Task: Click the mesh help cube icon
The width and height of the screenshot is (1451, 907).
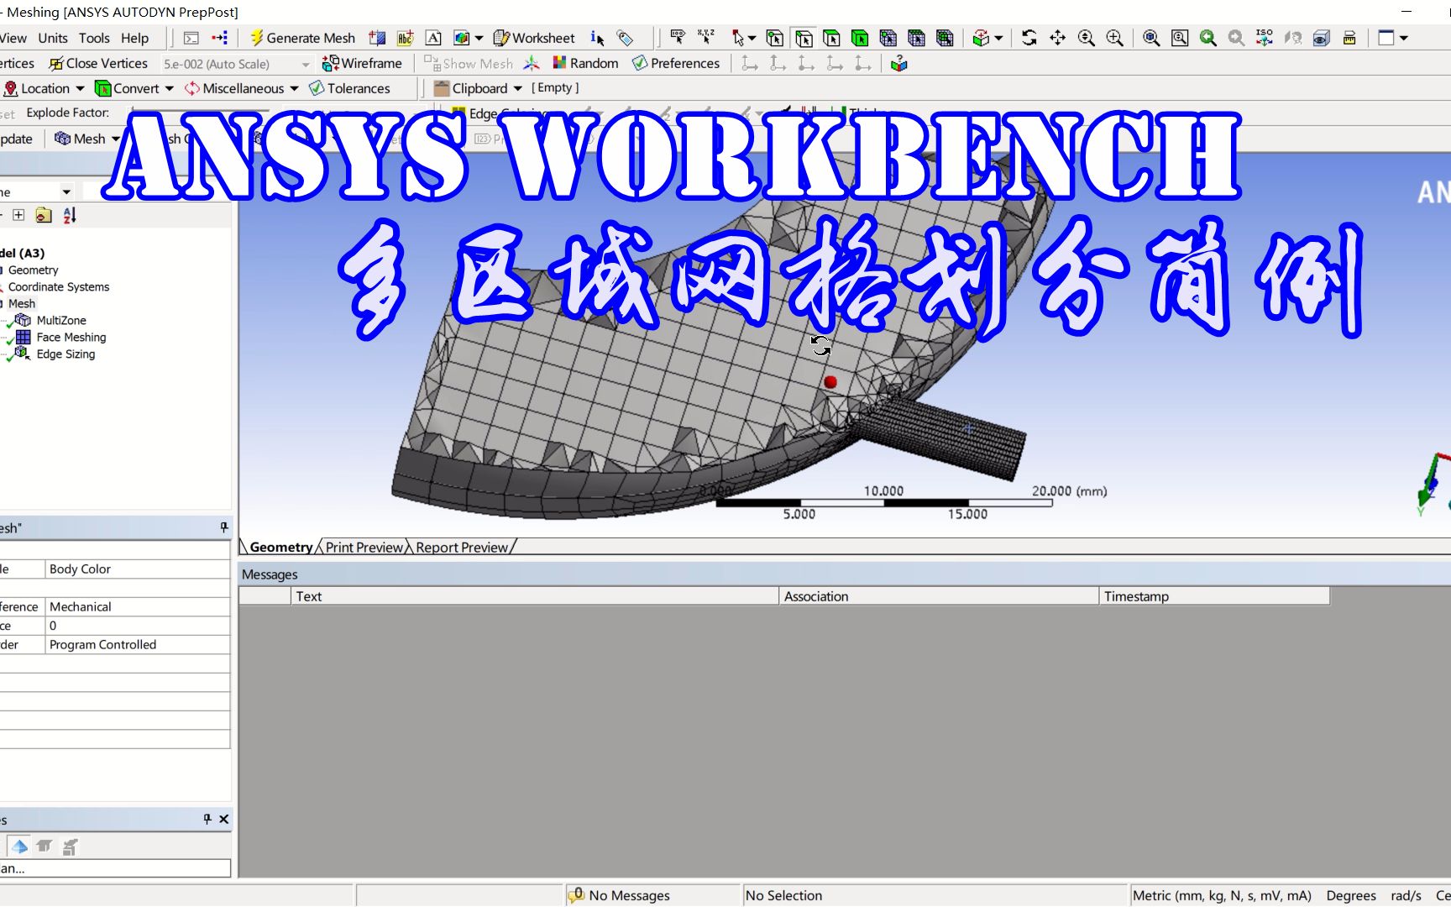Action: [x=899, y=63]
